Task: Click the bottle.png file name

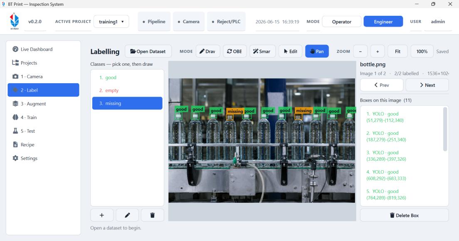Action: (x=373, y=65)
